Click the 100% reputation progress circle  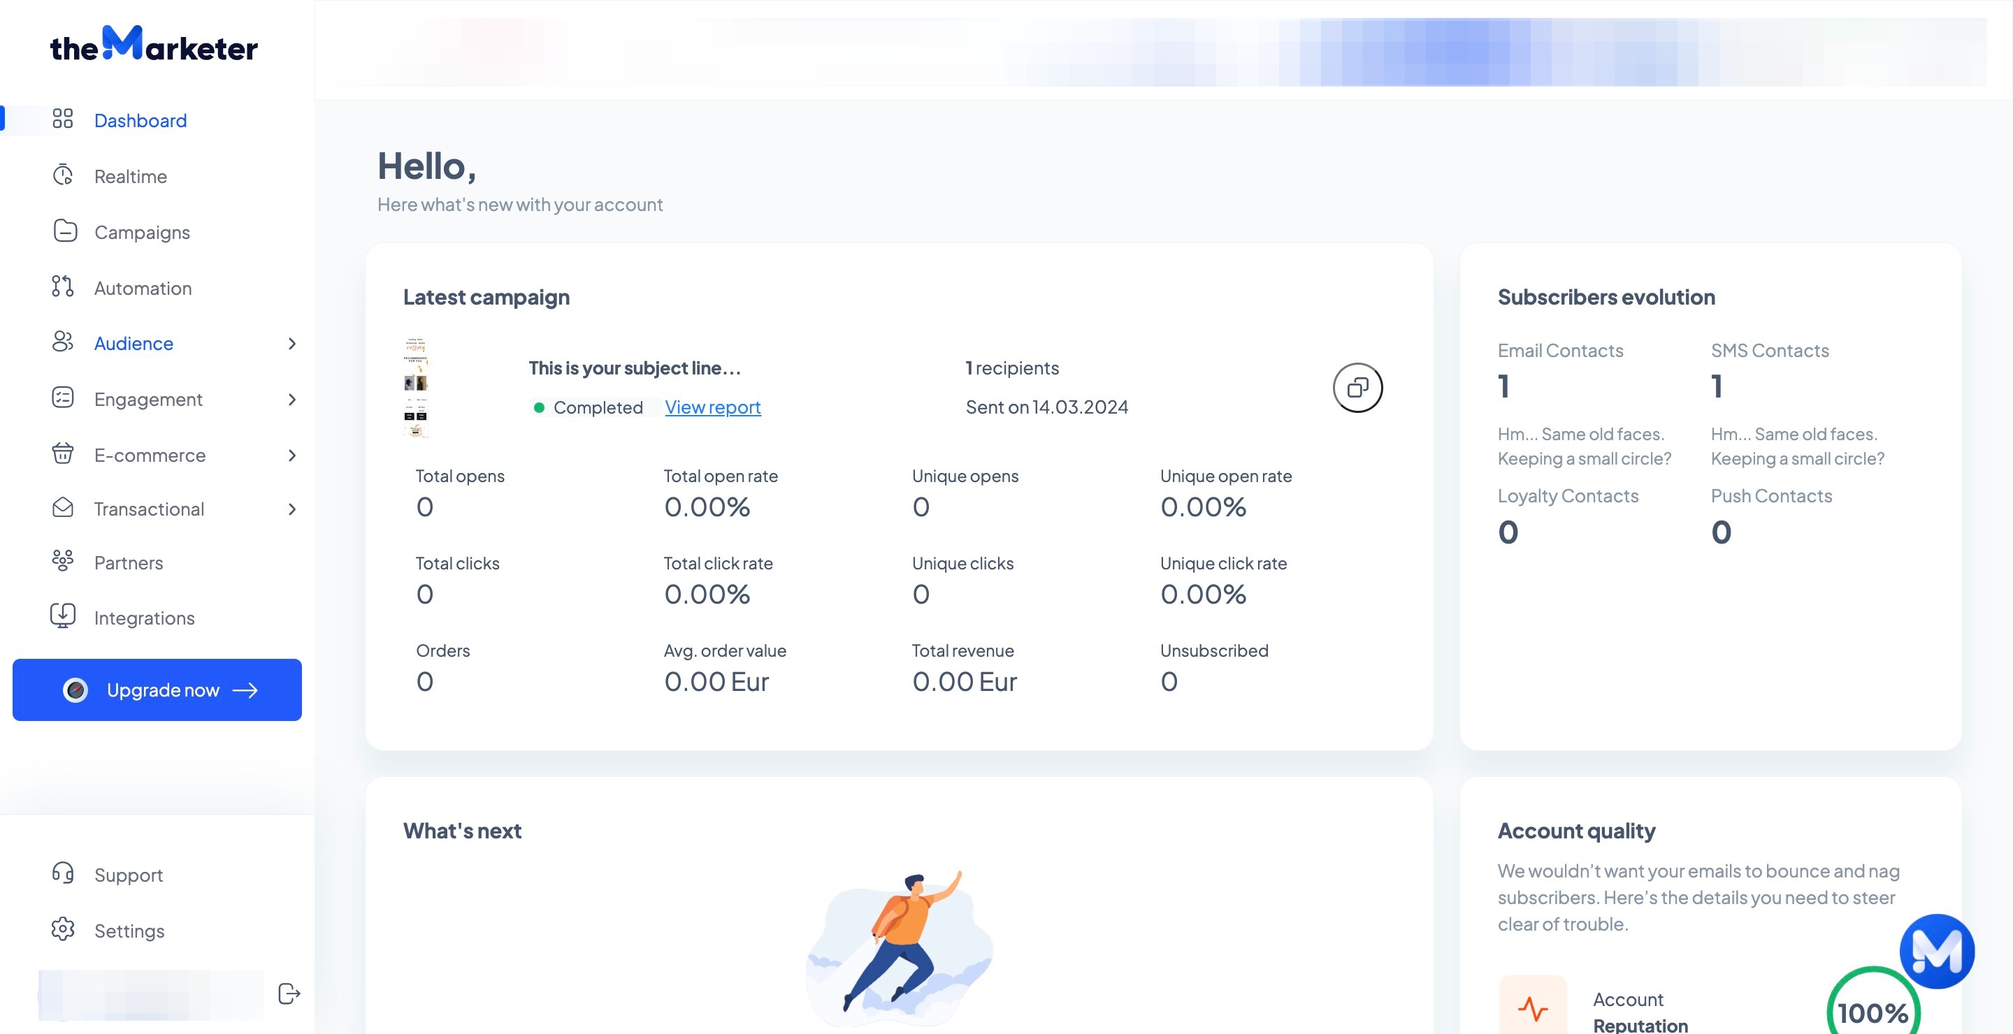pyautogui.click(x=1873, y=1012)
